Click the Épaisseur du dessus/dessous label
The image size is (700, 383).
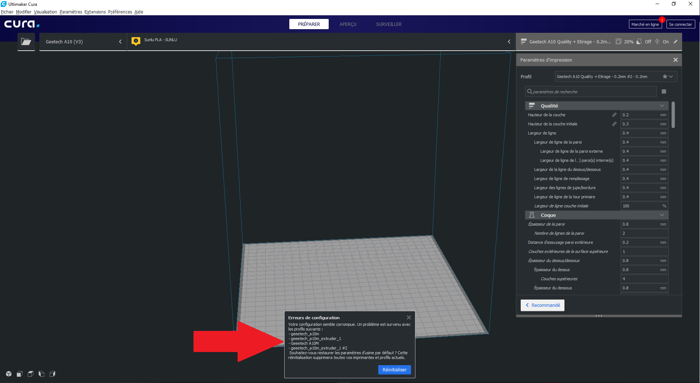[554, 261]
